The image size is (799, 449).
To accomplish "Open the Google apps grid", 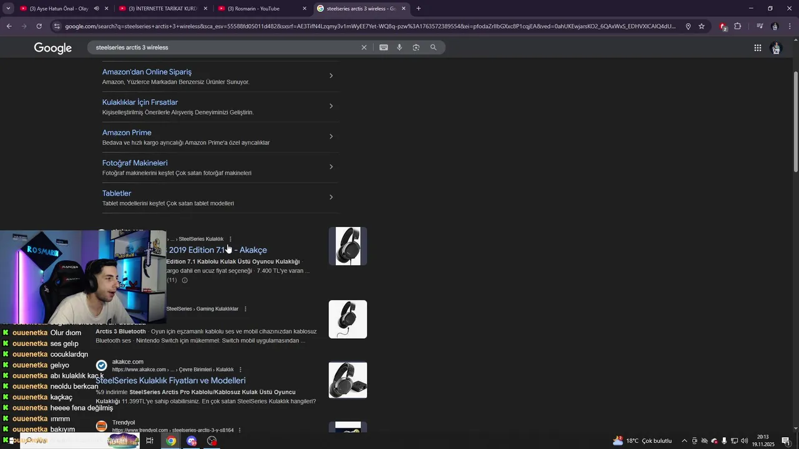I will click(757, 48).
